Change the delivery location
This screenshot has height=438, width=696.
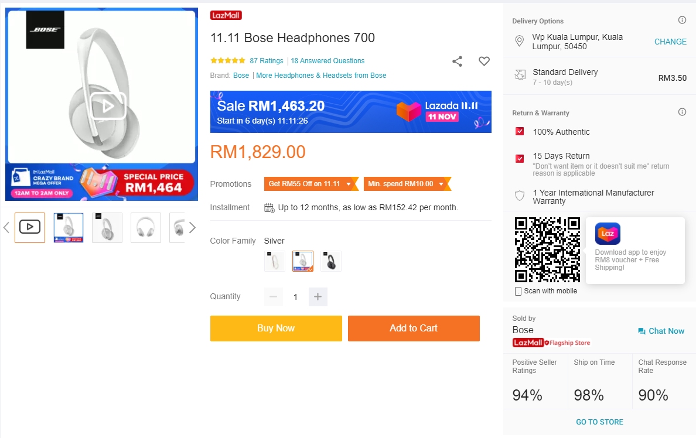[670, 42]
